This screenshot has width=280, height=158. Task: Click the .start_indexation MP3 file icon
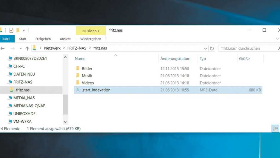point(78,90)
